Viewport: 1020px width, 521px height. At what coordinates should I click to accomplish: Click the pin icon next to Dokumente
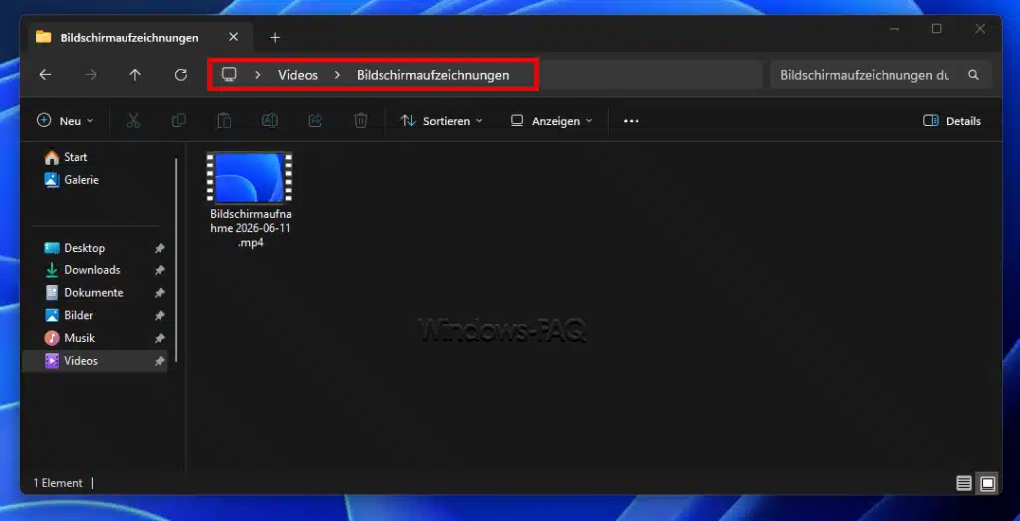(x=159, y=293)
